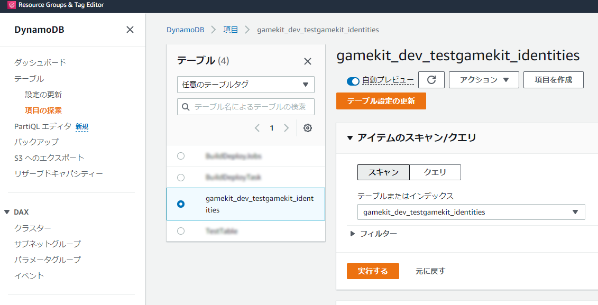Open table list settings via the gear icon
The image size is (598, 305).
pyautogui.click(x=307, y=128)
